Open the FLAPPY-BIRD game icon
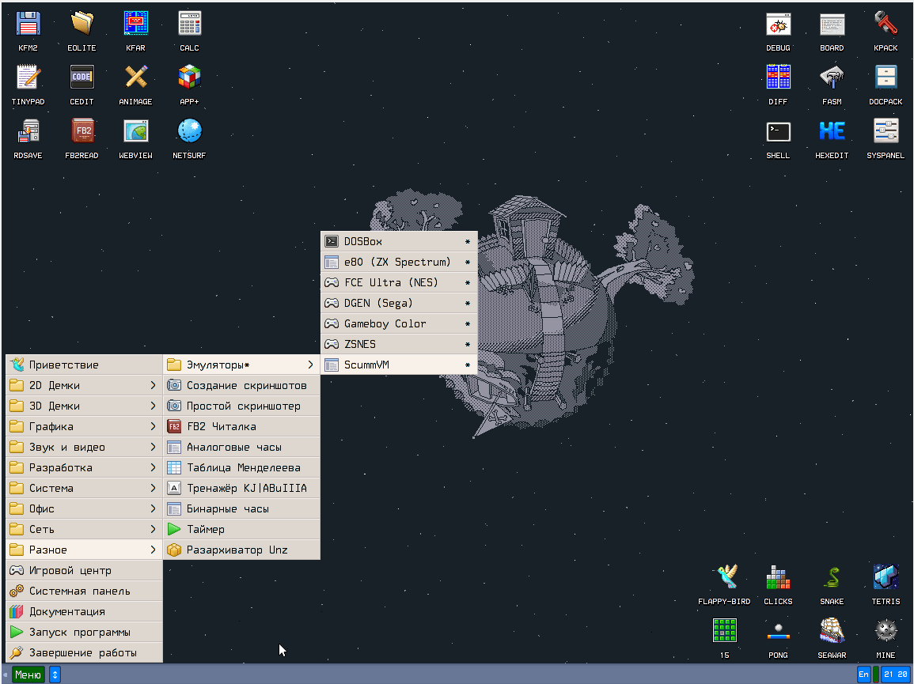The image size is (914, 684). tap(724, 578)
